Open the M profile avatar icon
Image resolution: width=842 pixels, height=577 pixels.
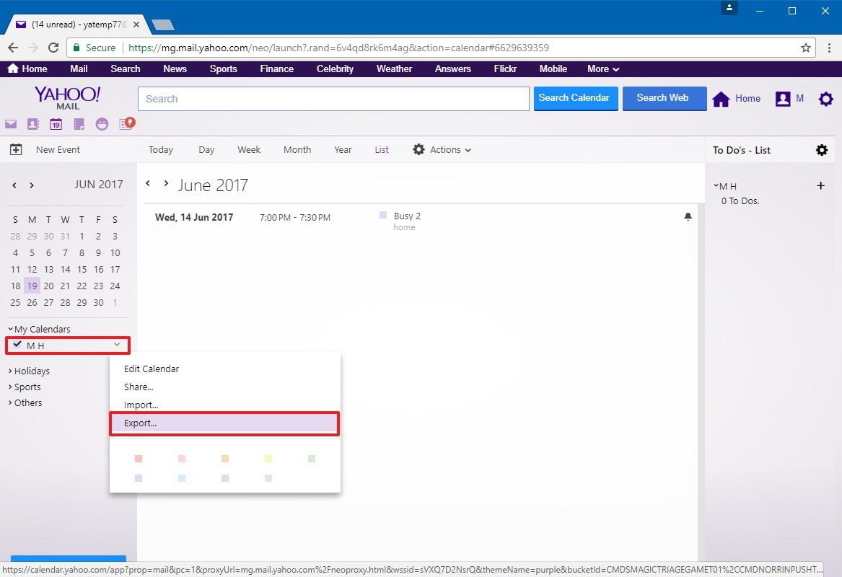(x=783, y=99)
